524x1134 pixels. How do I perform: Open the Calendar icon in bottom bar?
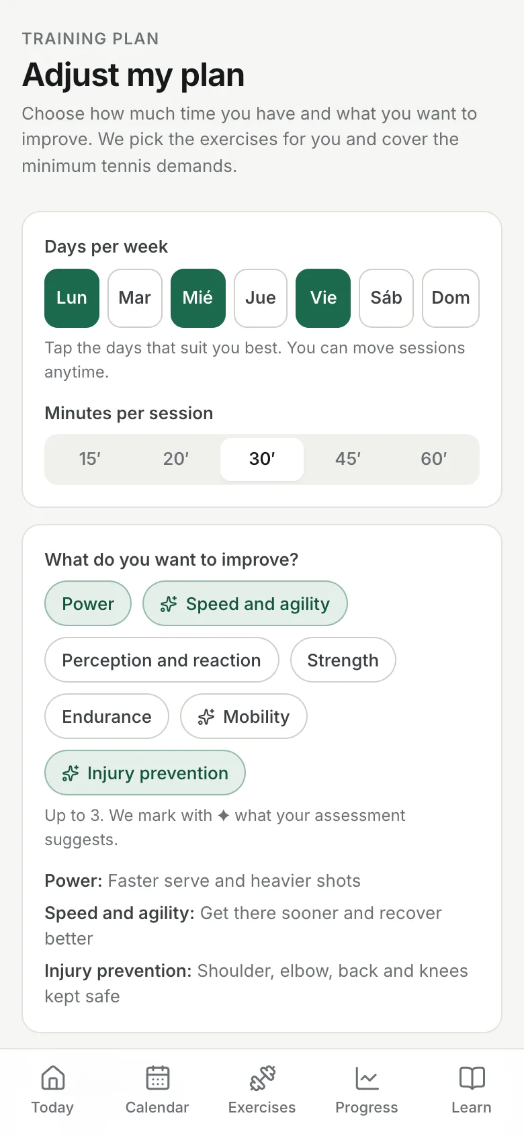pyautogui.click(x=157, y=1078)
